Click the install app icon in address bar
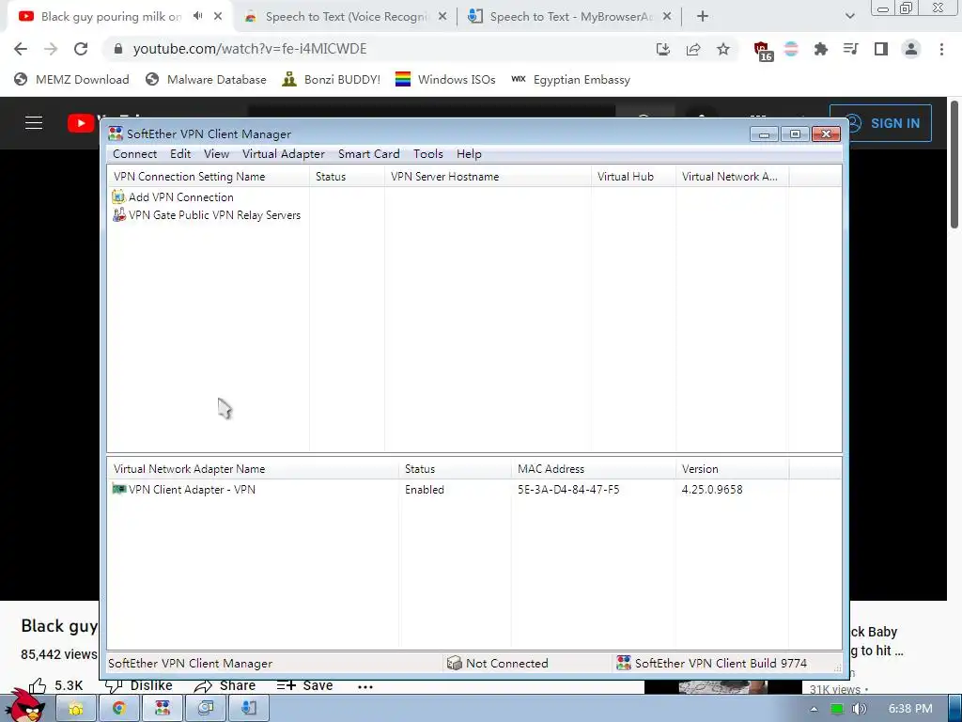This screenshot has height=722, width=962. pos(662,49)
